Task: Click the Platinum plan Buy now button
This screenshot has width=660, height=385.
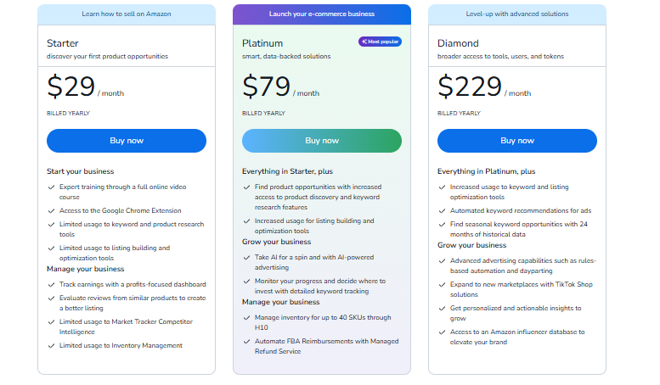Action: click(x=322, y=141)
